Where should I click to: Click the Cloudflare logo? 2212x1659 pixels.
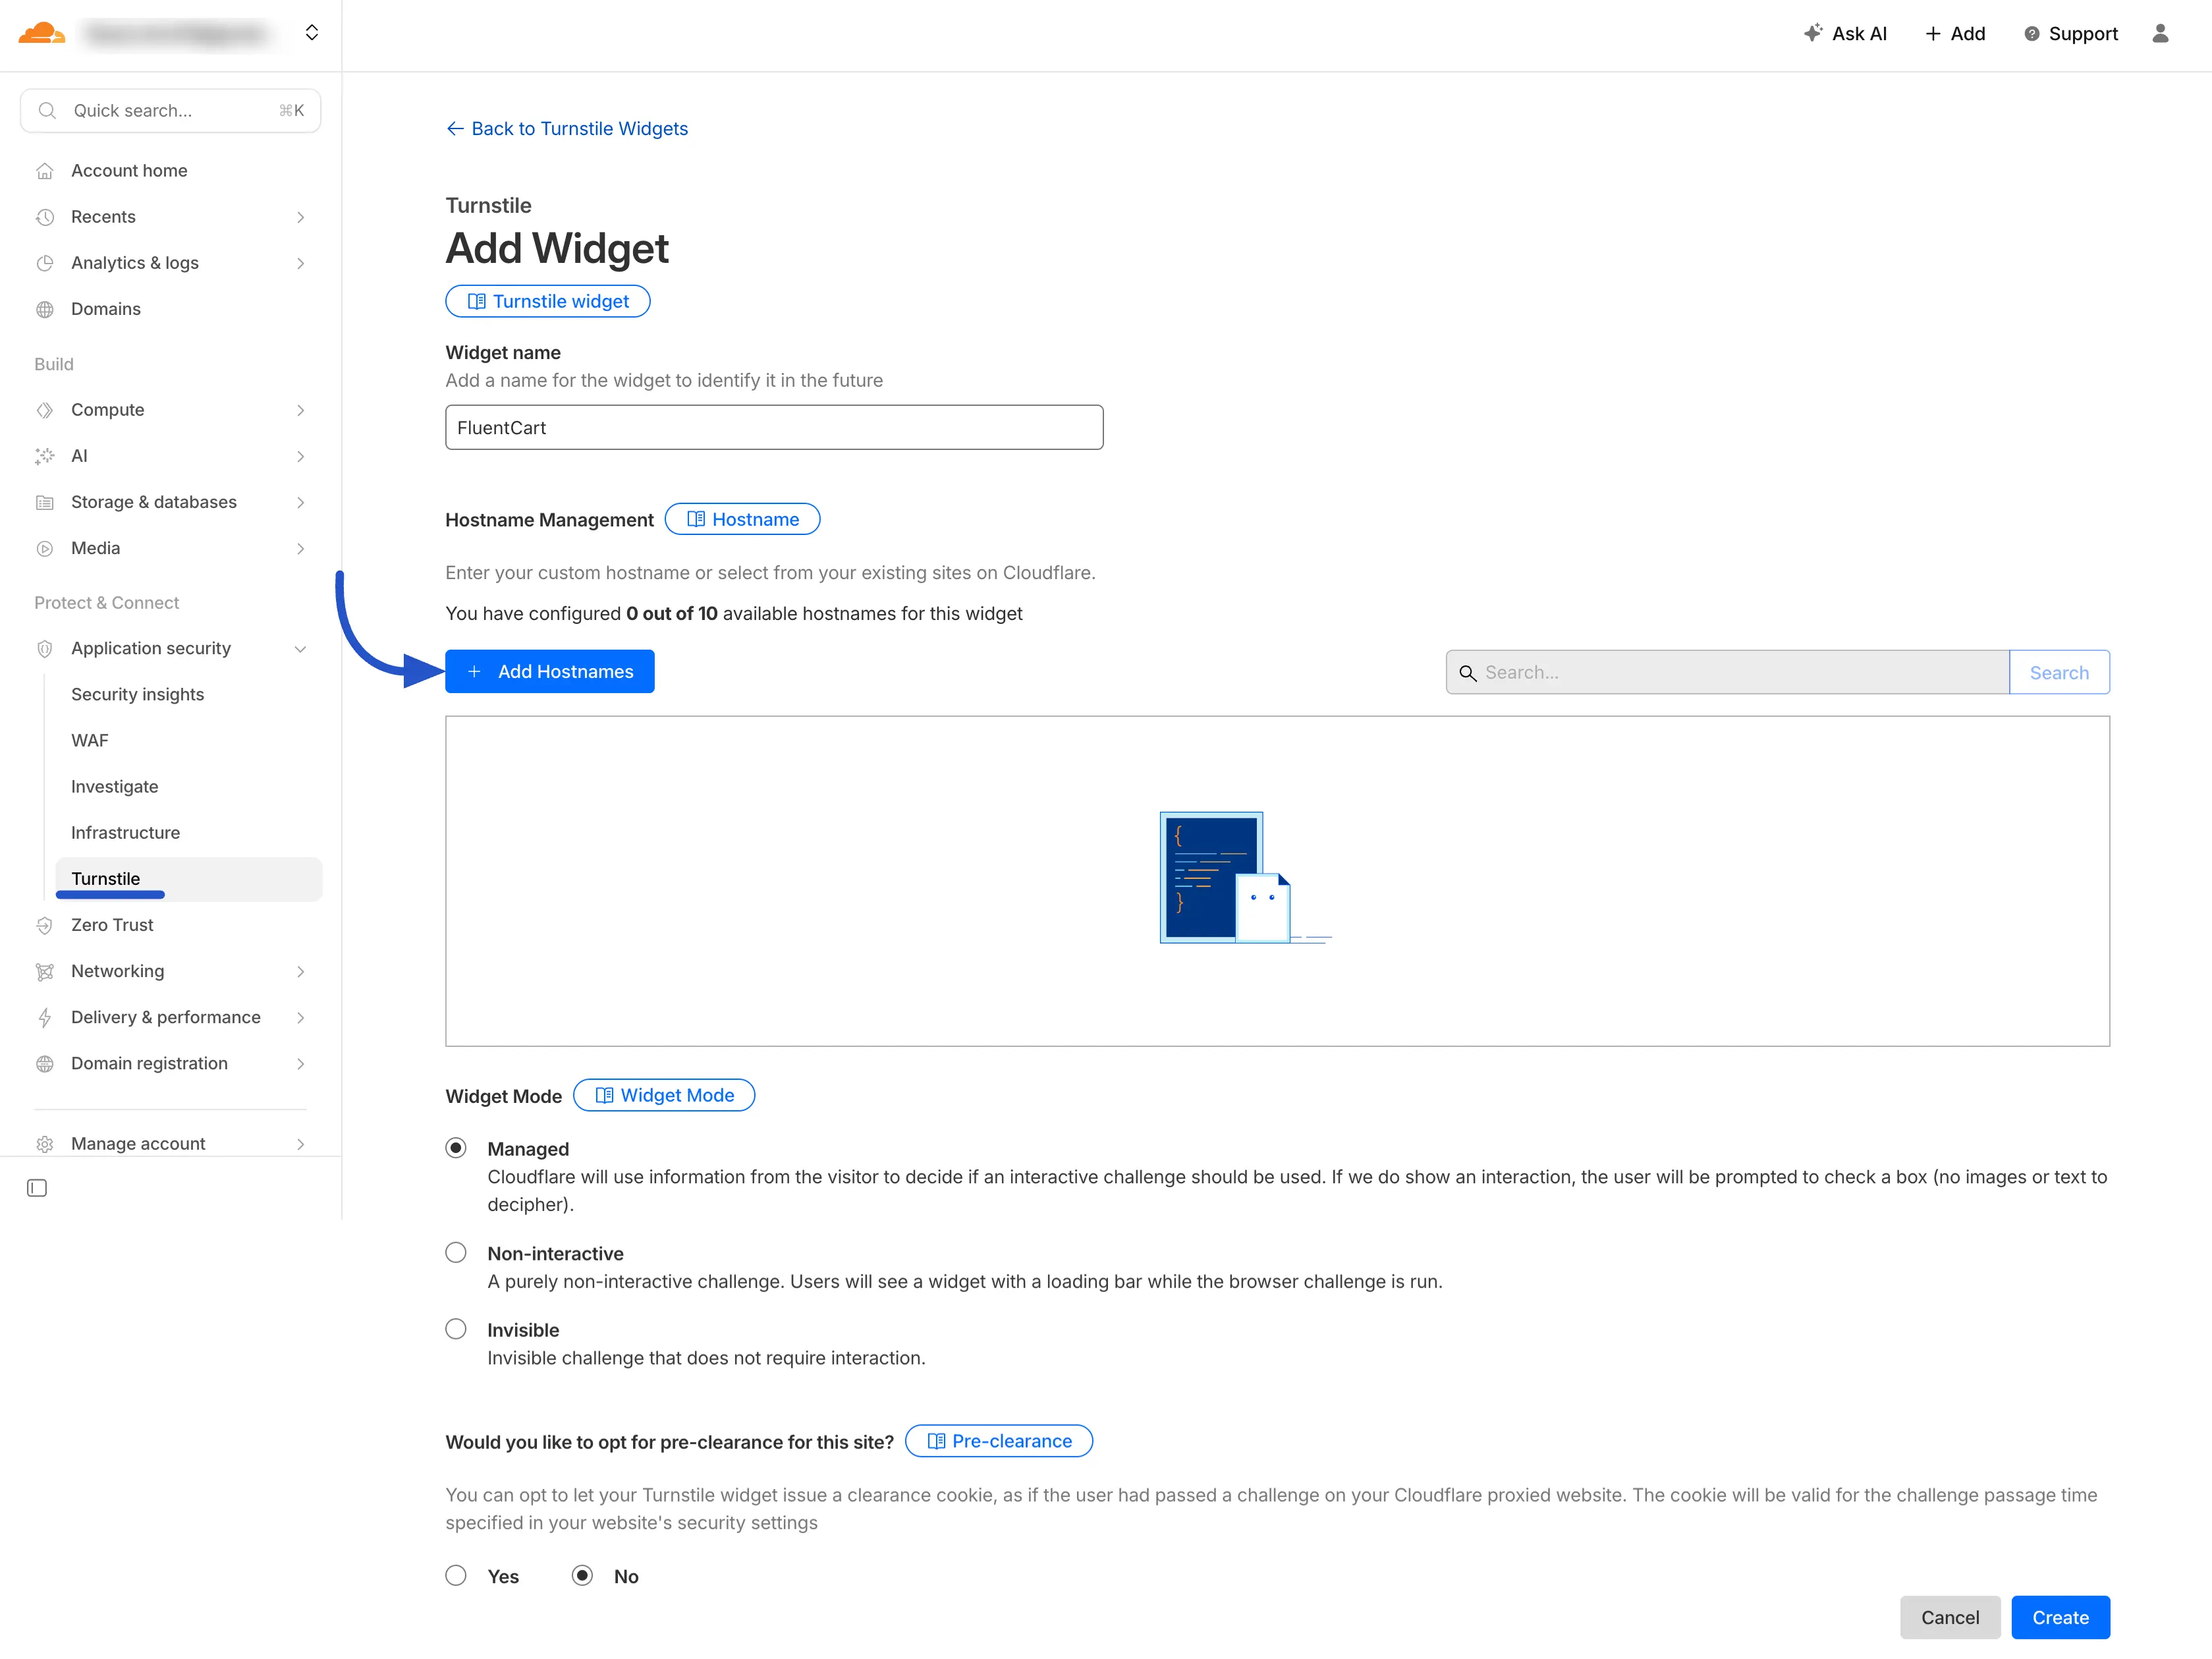40,33
